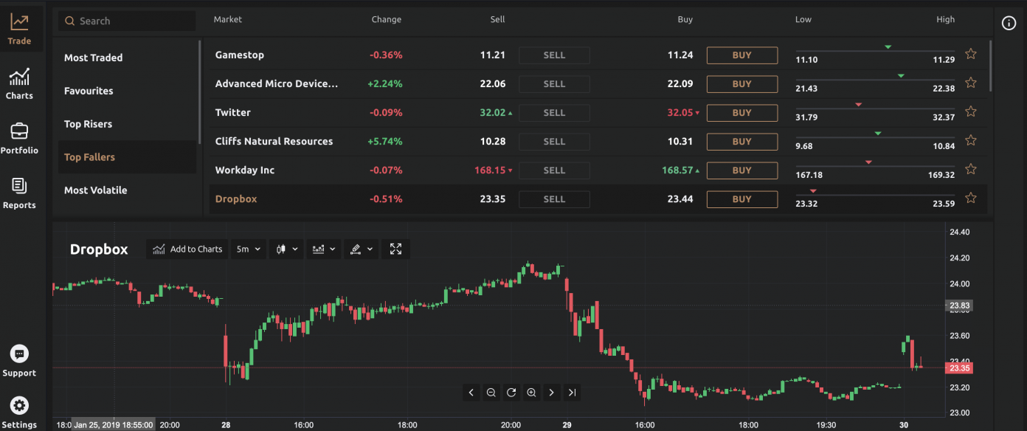This screenshot has width=1027, height=431.
Task: Click BUY for Dropbox
Action: coord(742,199)
